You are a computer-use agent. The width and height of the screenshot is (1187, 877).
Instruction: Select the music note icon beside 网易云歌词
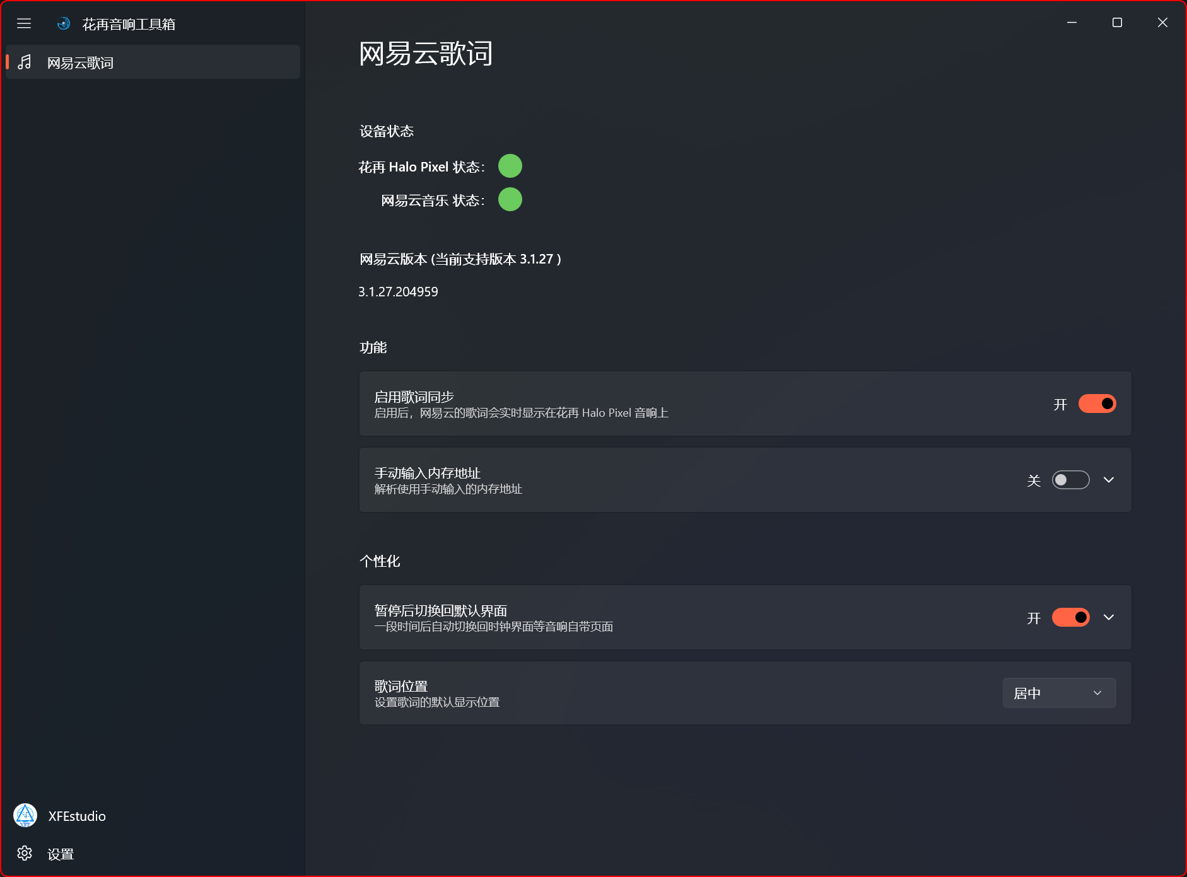click(x=25, y=62)
